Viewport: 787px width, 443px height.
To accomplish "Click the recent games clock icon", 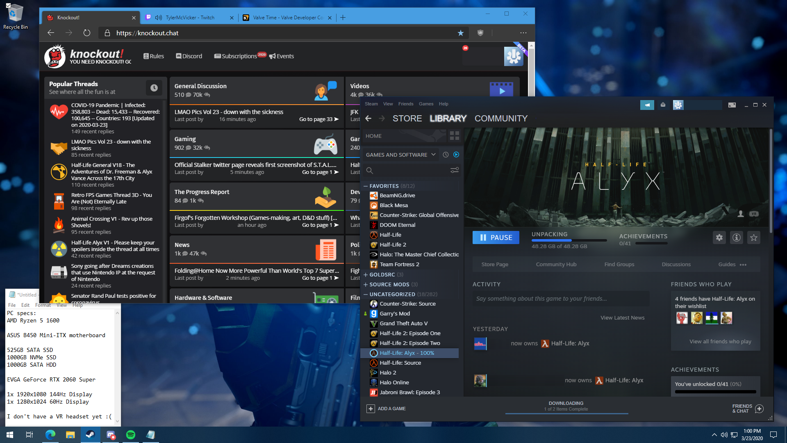I will (446, 155).
